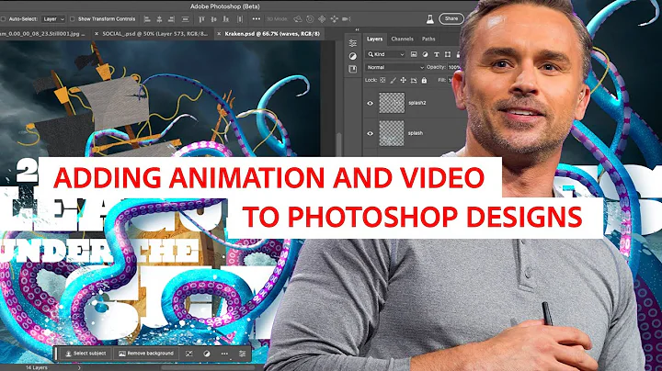662x371 pixels.
Task: Filter layers by adjustment layers icon
Action: 425,54
